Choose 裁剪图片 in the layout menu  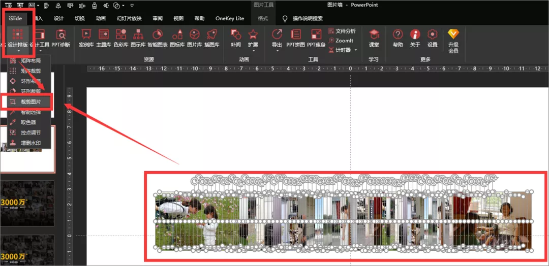[x=29, y=102]
